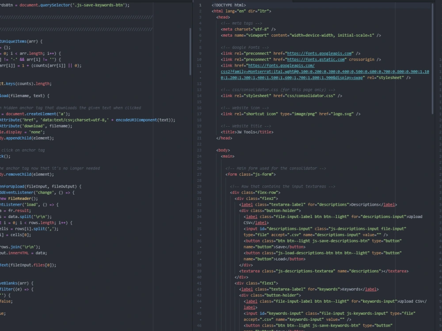This screenshot has height=331, width=442.
Task: Click the input id="keywords-input" line
Action: [x=330, y=316]
